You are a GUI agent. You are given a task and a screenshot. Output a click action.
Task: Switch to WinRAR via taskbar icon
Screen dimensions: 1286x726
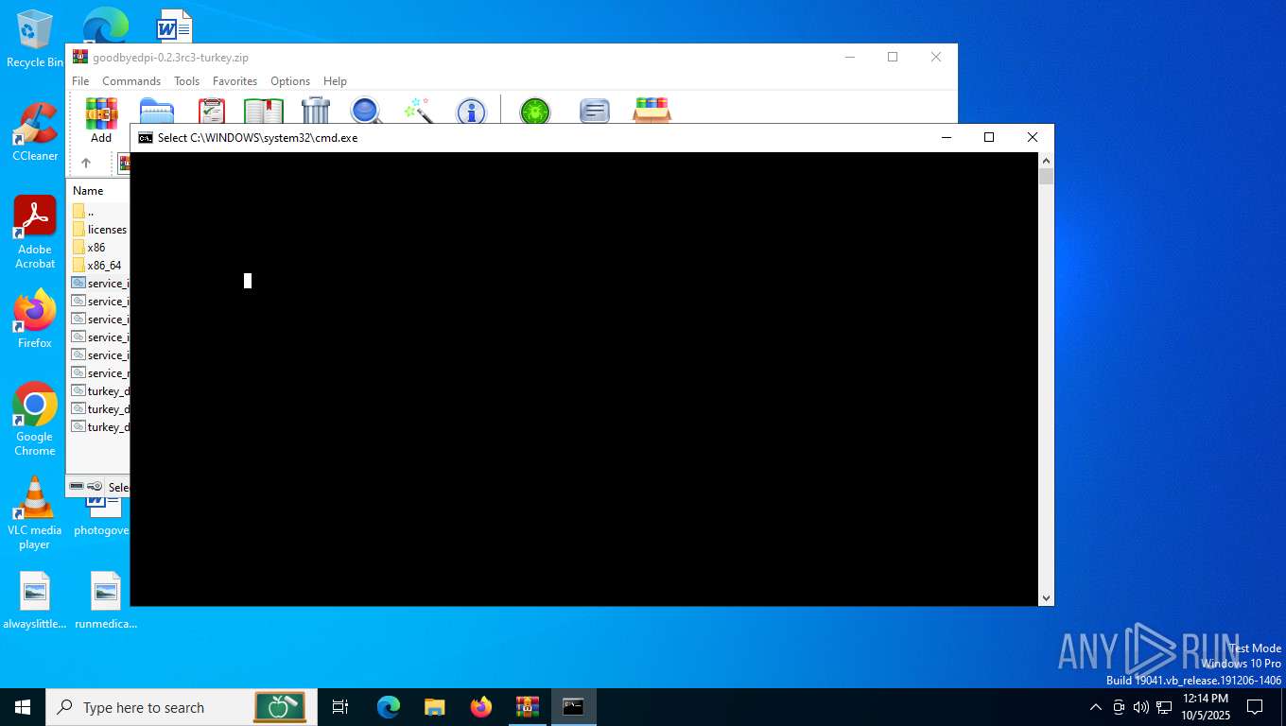(528, 707)
